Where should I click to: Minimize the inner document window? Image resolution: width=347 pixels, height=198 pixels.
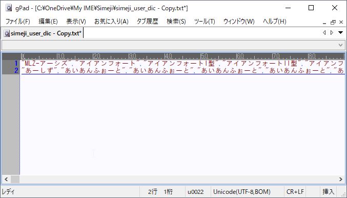(324, 23)
